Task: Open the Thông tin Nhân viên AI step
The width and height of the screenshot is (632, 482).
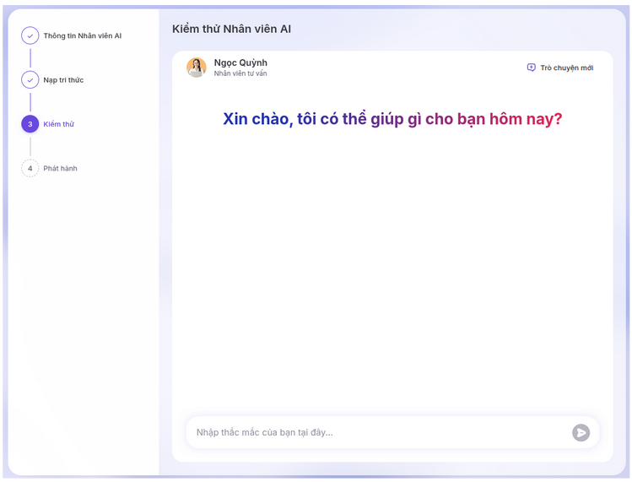Action: [83, 36]
